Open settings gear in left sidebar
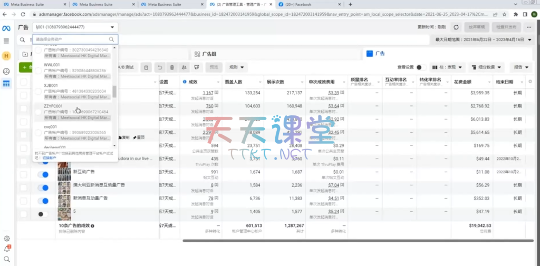The width and height of the screenshot is (540, 266). click(7, 239)
